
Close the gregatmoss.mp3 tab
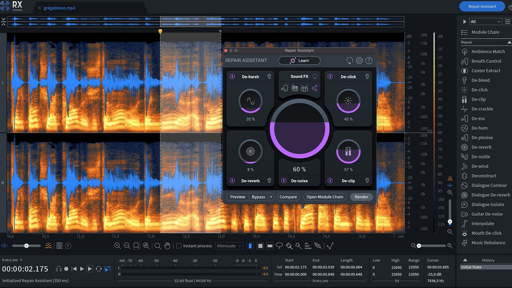pyautogui.click(x=39, y=8)
